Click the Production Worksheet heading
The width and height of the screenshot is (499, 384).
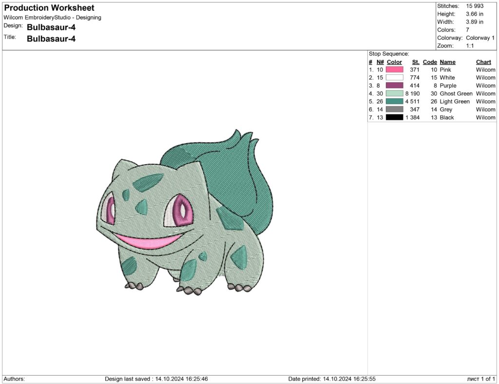49,7
